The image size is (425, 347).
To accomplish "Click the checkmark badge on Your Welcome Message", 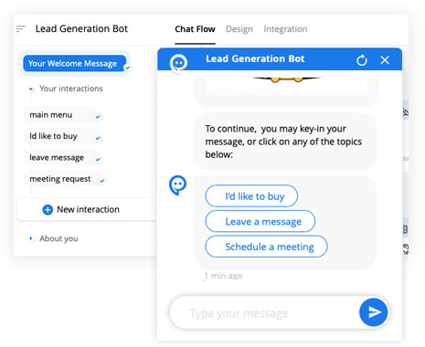I will [128, 68].
